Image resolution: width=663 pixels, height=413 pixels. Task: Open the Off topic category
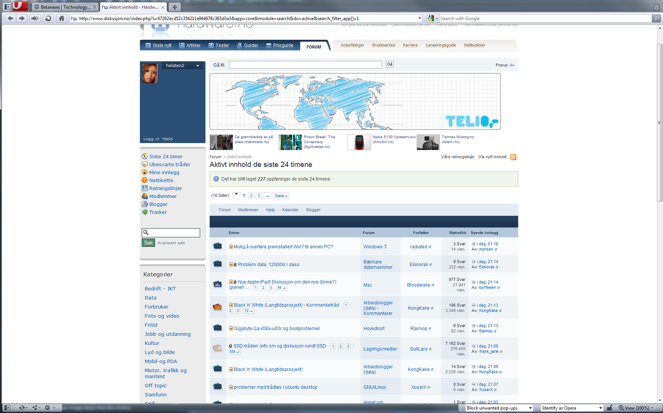click(155, 385)
